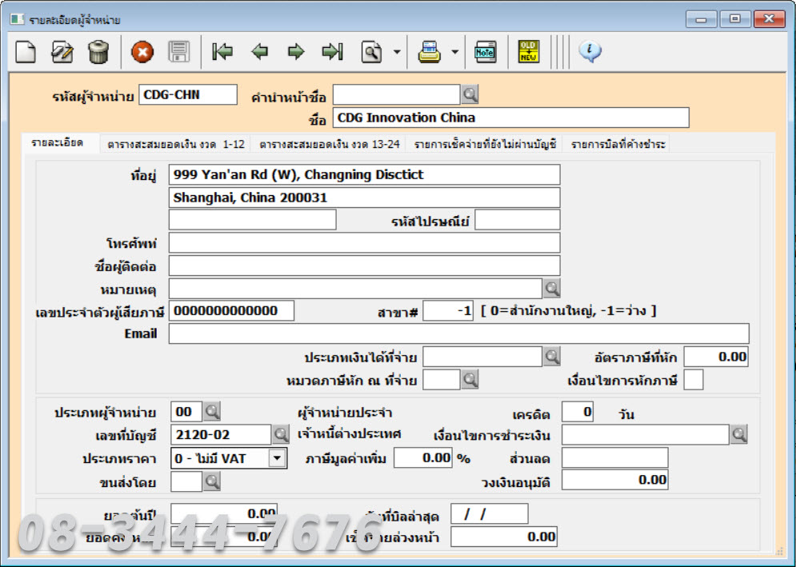796x567 pixels.
Task: Go to the next record arrow
Action: [296, 52]
